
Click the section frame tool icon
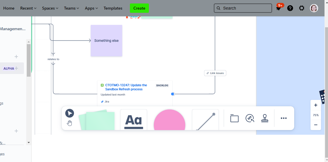[x=234, y=118]
